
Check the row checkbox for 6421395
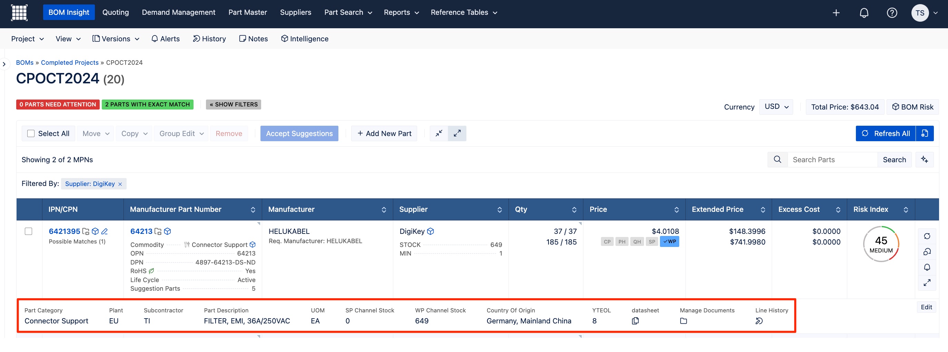coord(28,231)
